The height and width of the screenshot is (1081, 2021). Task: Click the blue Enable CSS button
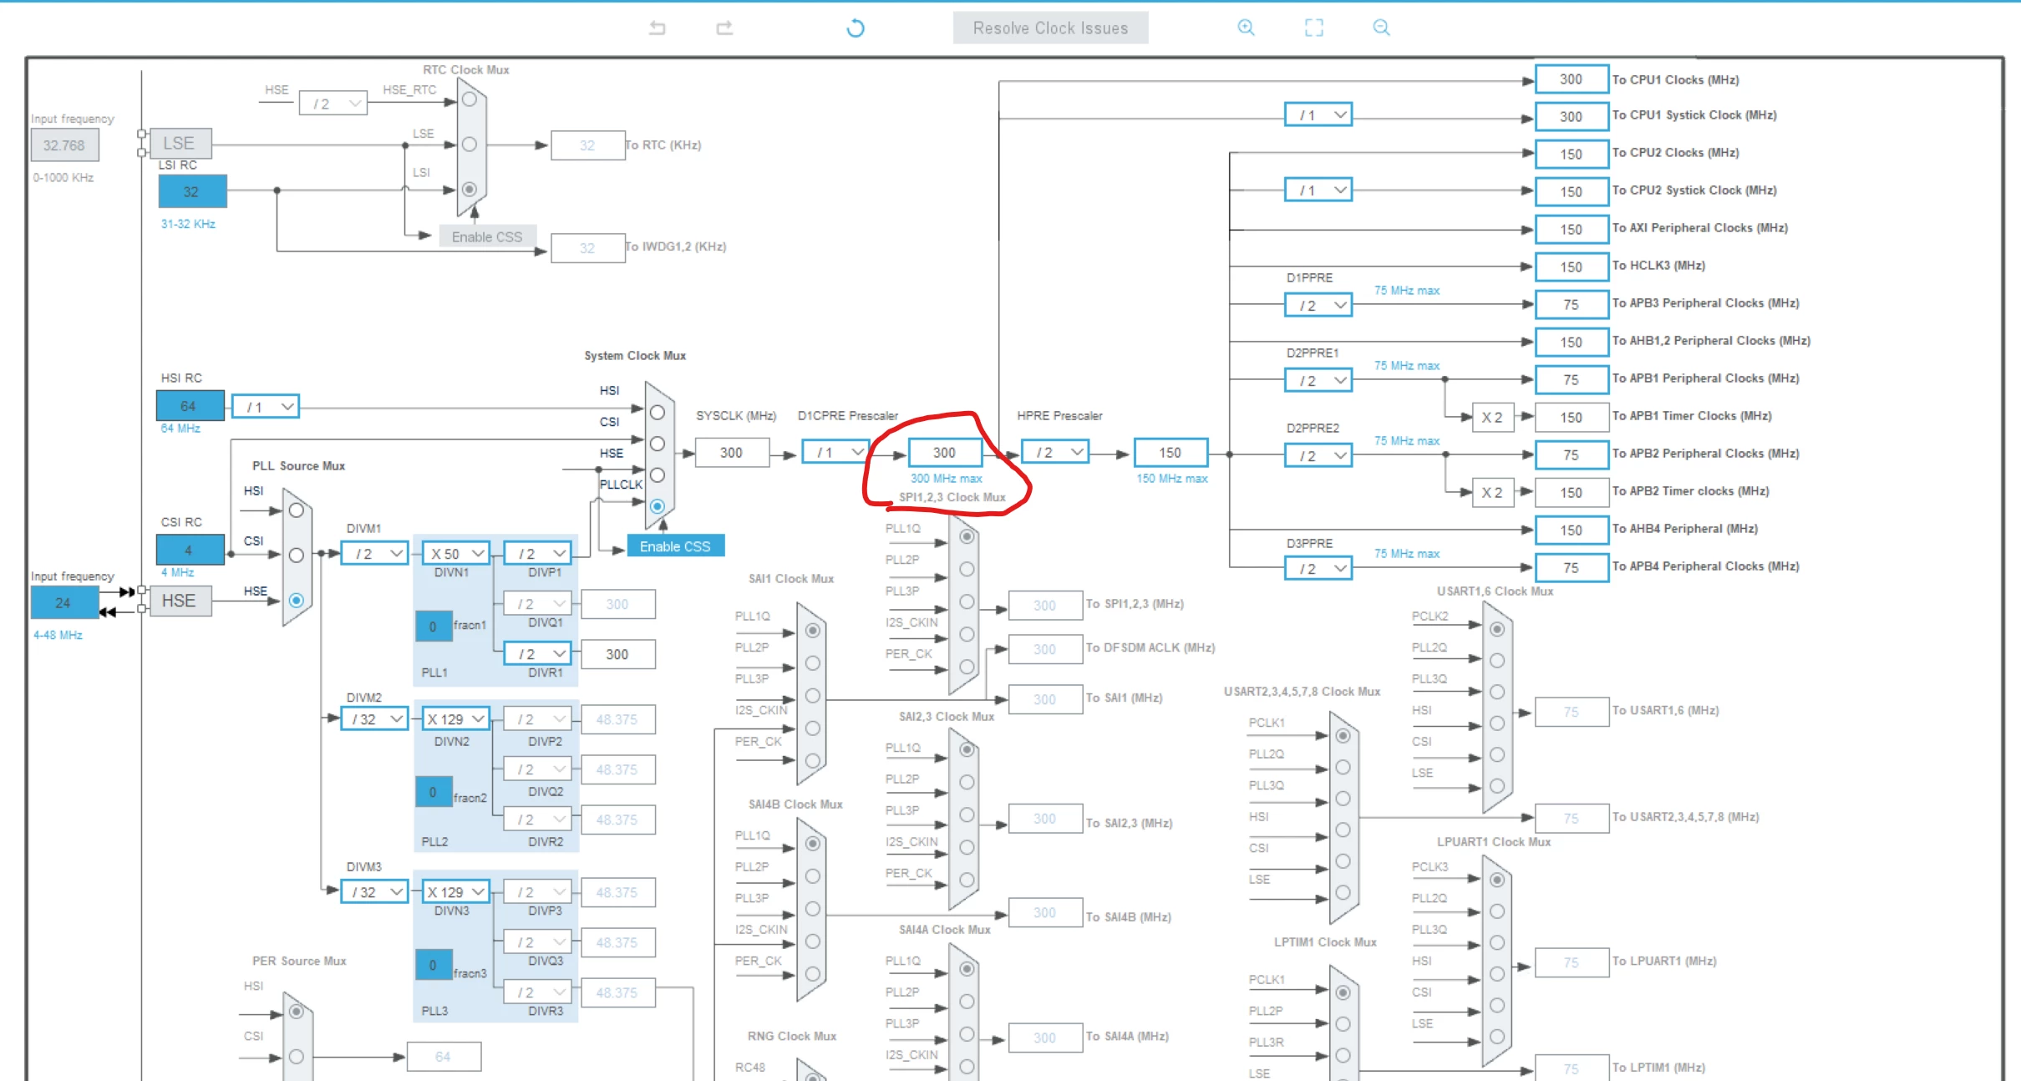pos(675,546)
